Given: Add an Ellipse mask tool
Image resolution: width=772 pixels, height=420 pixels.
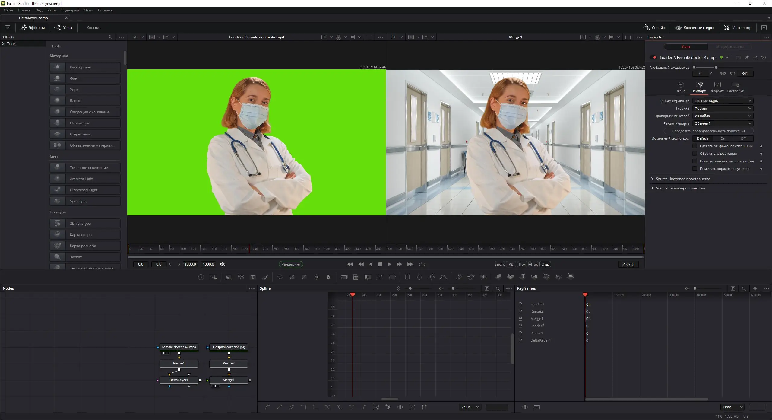Looking at the screenshot, I should [419, 277].
